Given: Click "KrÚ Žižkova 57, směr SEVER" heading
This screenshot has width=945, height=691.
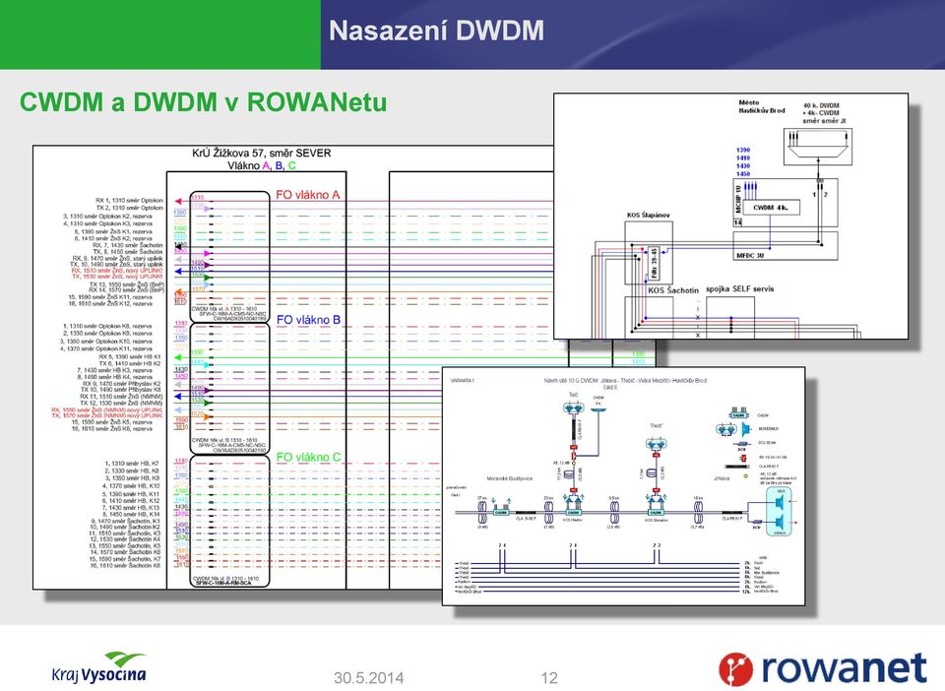Looking at the screenshot, I should [262, 153].
